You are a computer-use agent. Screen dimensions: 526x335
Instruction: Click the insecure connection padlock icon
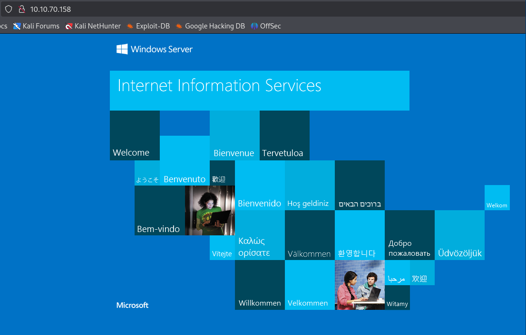(x=21, y=9)
